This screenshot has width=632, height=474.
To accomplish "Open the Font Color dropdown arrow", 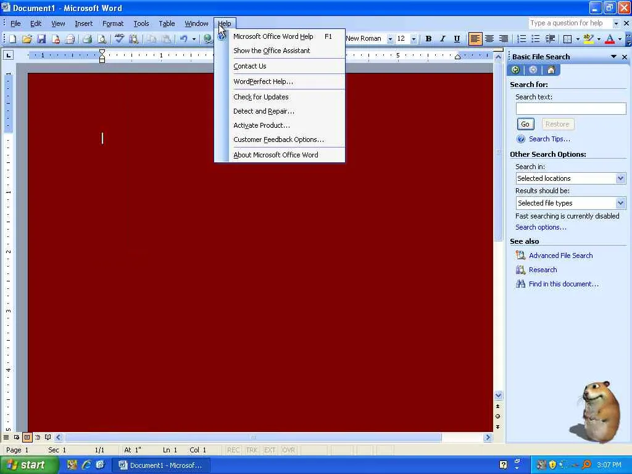I will [x=620, y=39].
